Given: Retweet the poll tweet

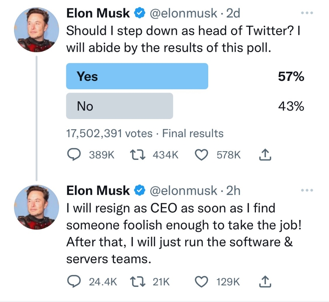Looking at the screenshot, I should coord(137,155).
